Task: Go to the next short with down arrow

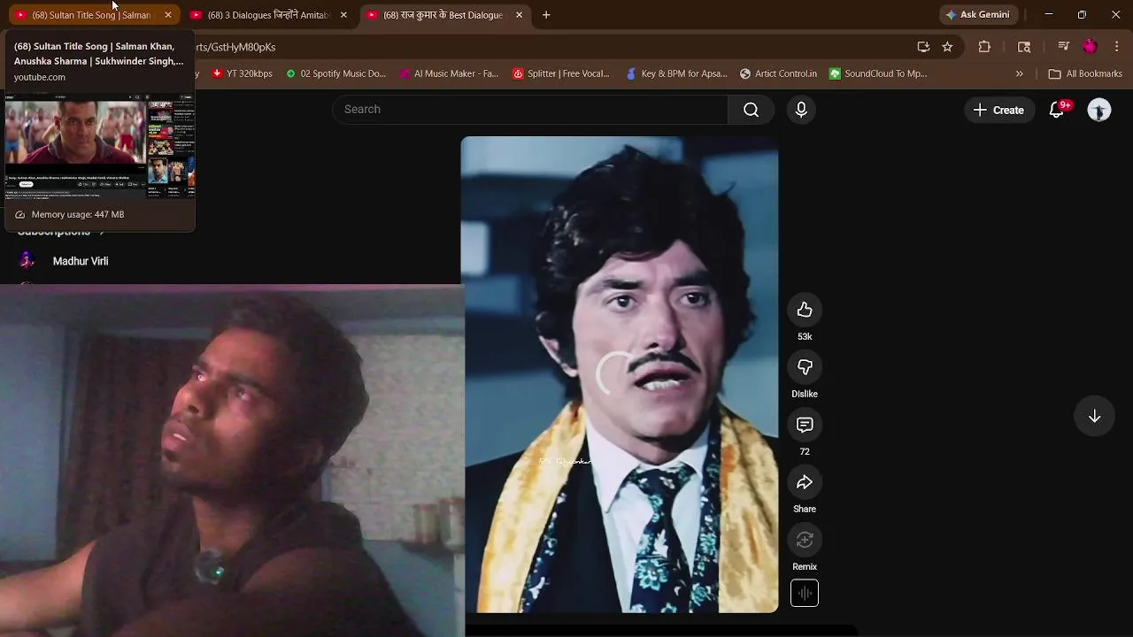Action: click(x=1095, y=417)
